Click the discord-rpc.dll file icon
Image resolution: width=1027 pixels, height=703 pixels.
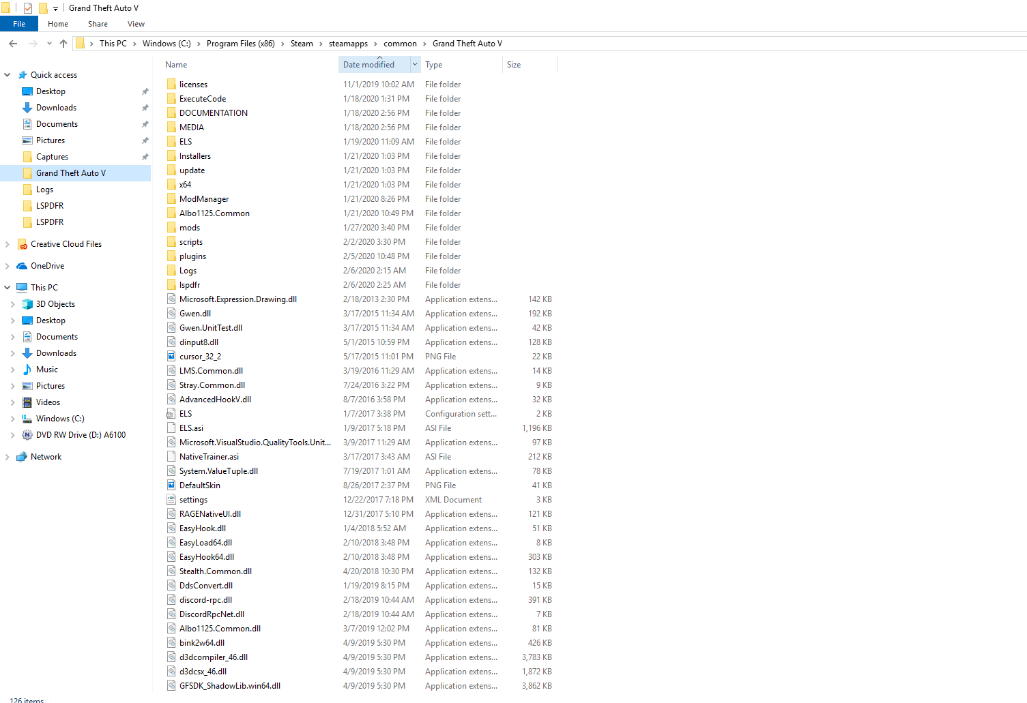tap(171, 600)
